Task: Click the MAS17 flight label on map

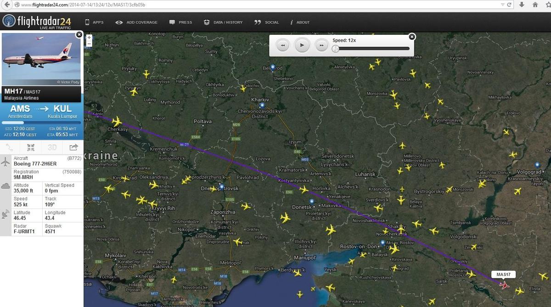Action: point(504,274)
